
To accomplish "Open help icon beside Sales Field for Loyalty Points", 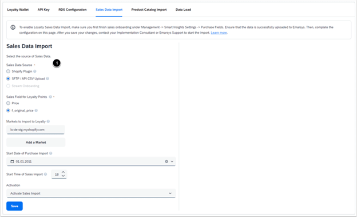I will (50, 97).
